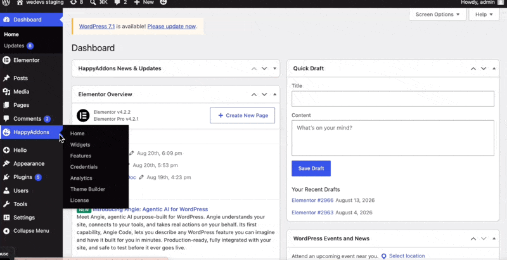This screenshot has width=507, height=260.
Task: Open the Elementor sidebar menu
Action: (31, 60)
